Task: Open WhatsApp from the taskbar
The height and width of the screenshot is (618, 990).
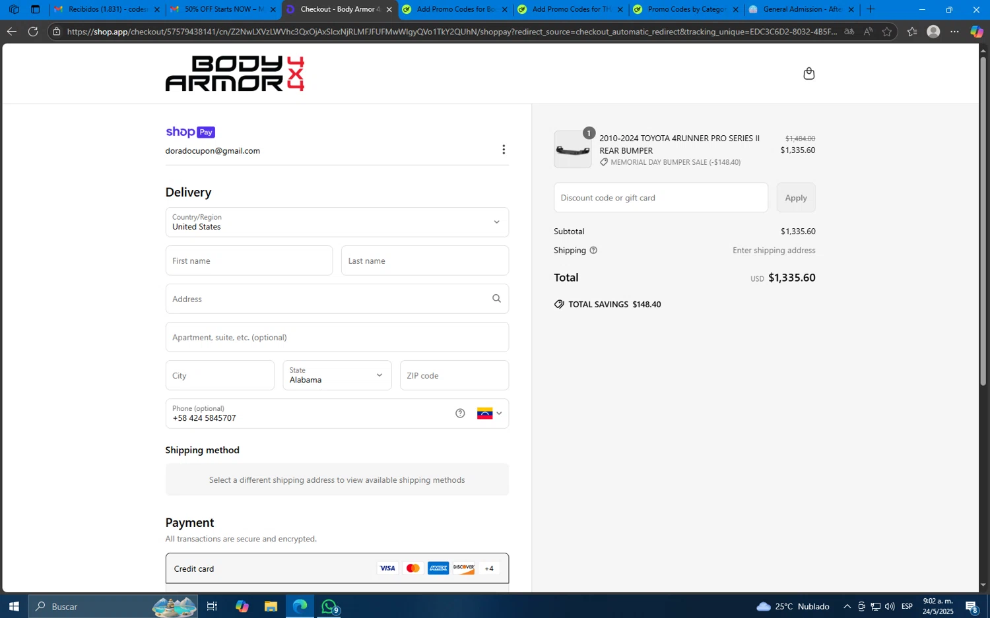Action: [x=329, y=606]
